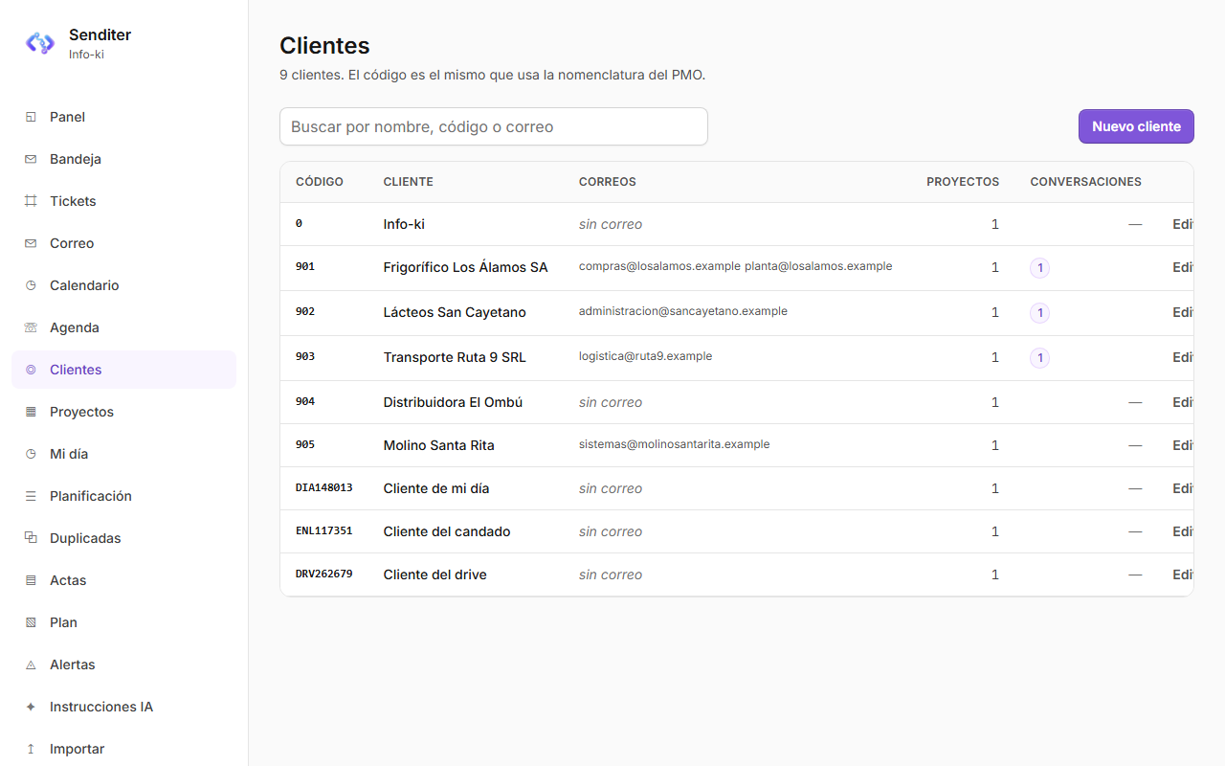Click the CLIENTE column header

[409, 182]
